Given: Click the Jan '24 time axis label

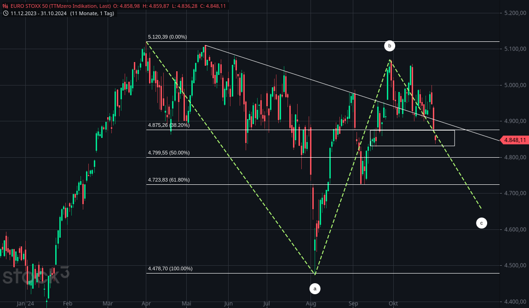Looking at the screenshot, I should click(25, 303).
